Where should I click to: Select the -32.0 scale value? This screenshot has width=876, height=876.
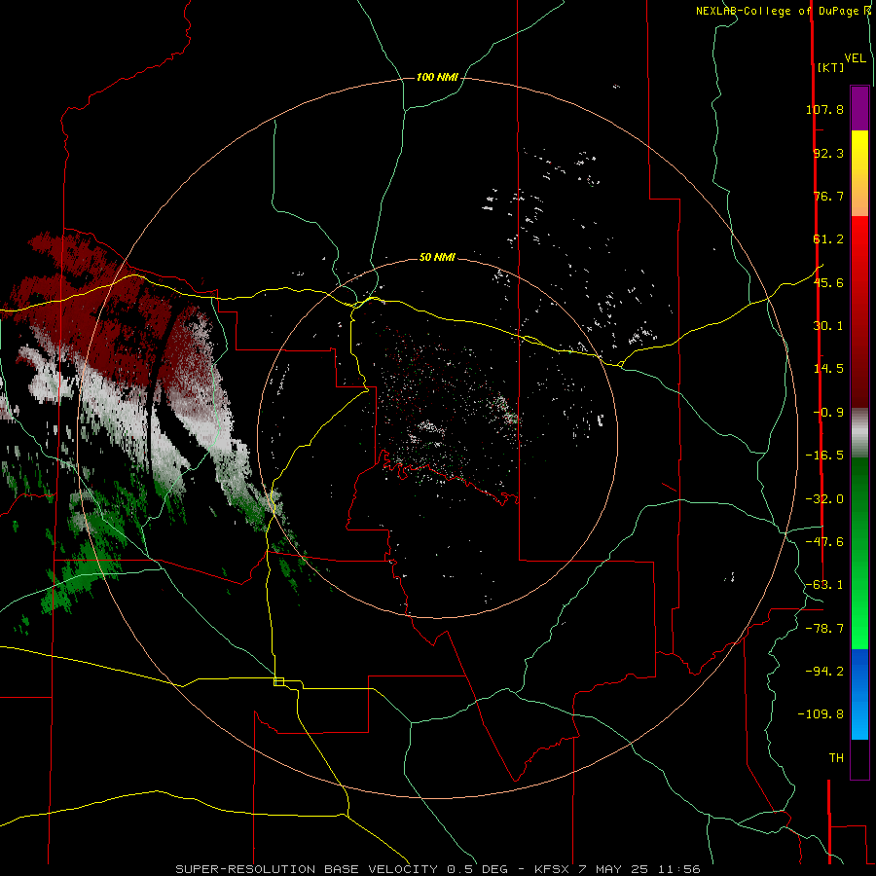point(824,498)
